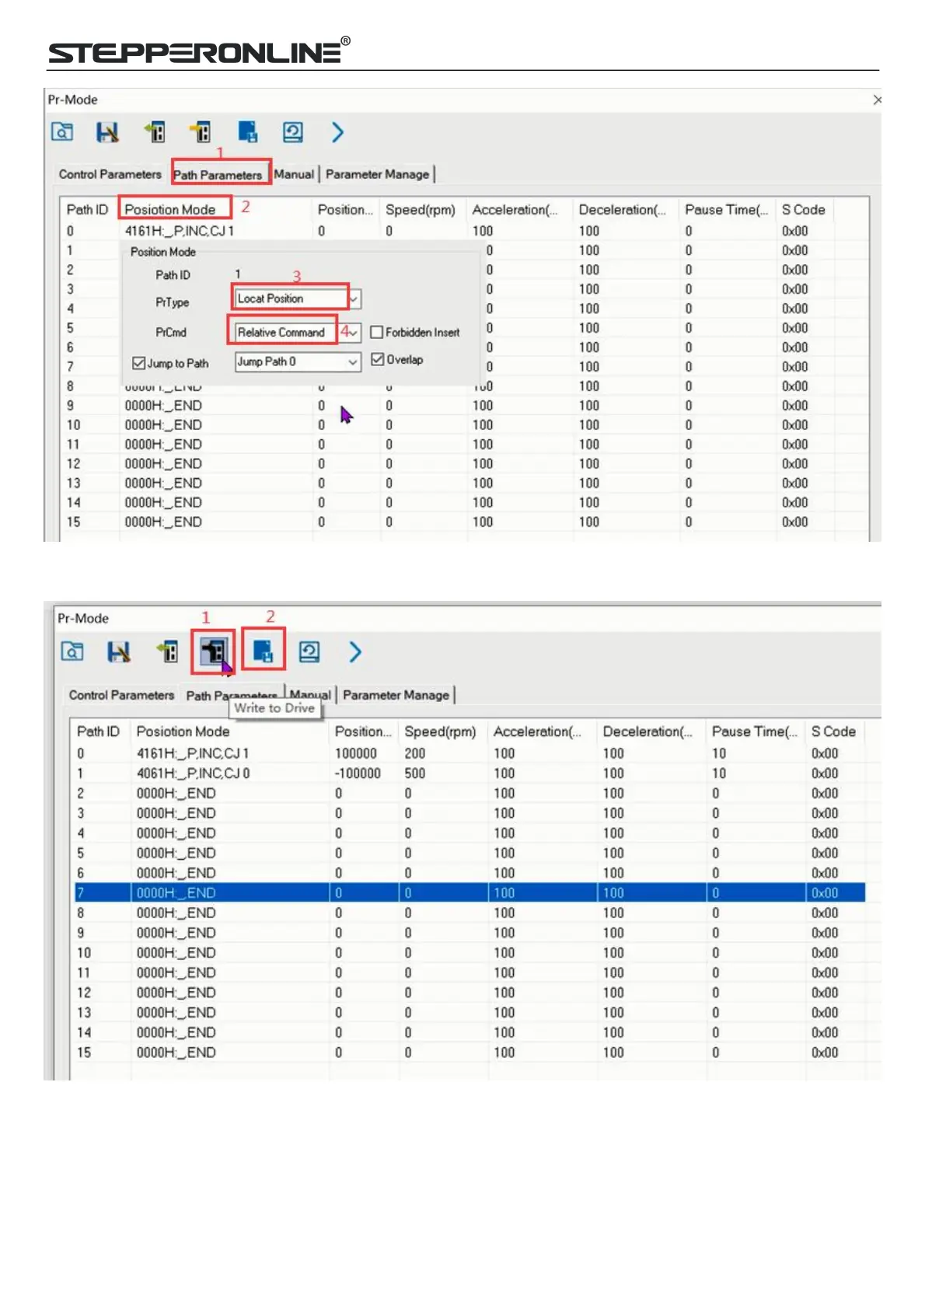Fourth toolbar icon (Write to Drive) in upper Pr-Mode window
The image size is (925, 1309).
pyautogui.click(x=201, y=132)
